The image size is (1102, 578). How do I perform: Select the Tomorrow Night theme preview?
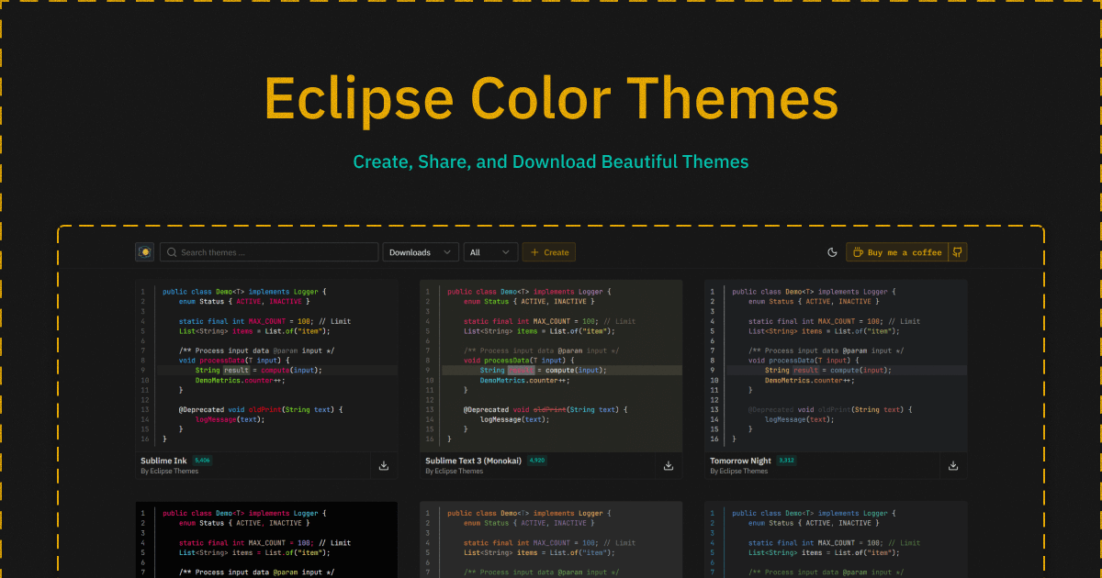(x=836, y=362)
